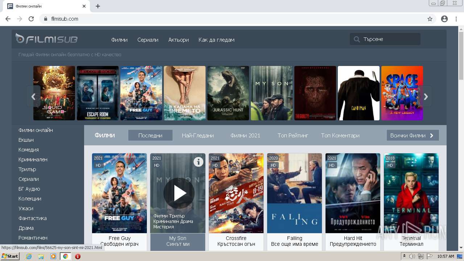
Task: Open Windows Start menu
Action: pos(10,256)
